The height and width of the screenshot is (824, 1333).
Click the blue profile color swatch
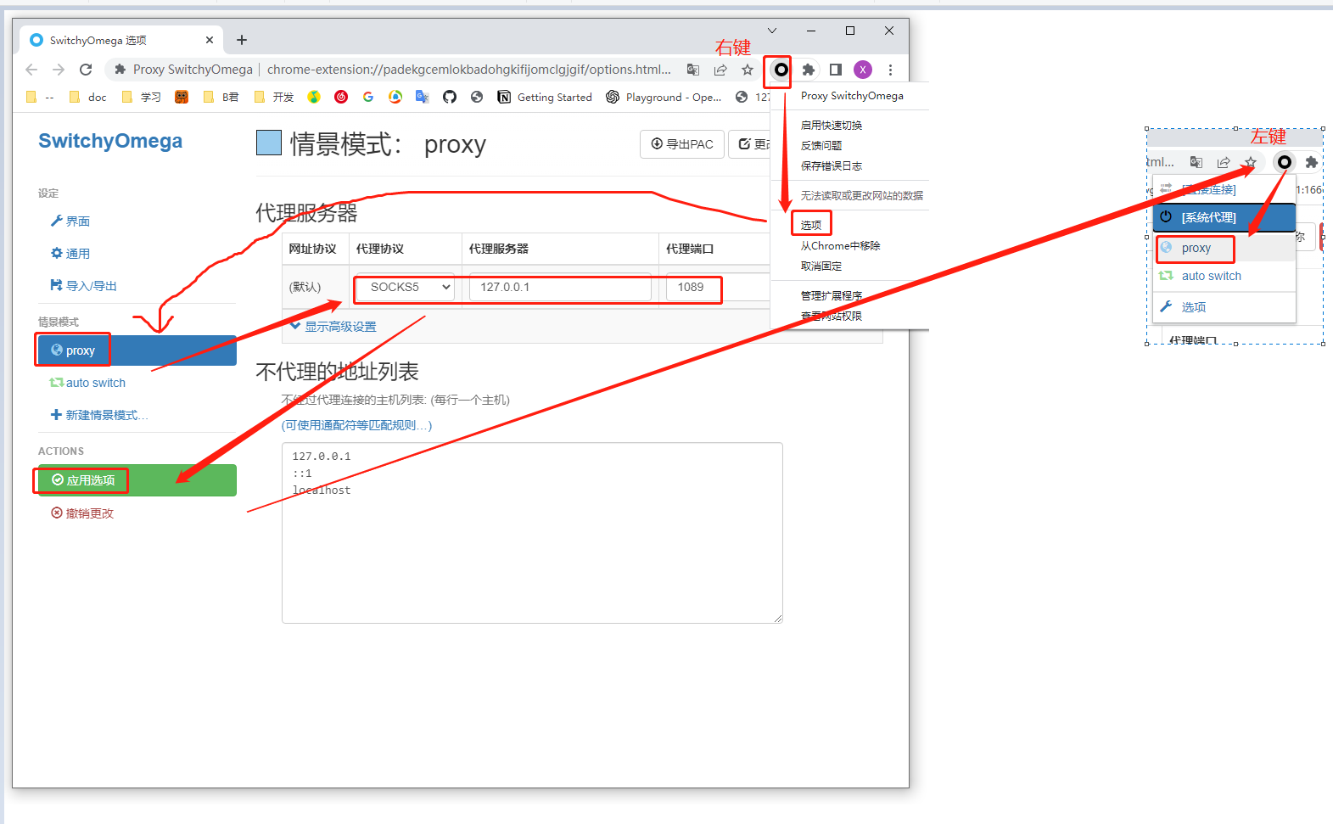click(269, 143)
